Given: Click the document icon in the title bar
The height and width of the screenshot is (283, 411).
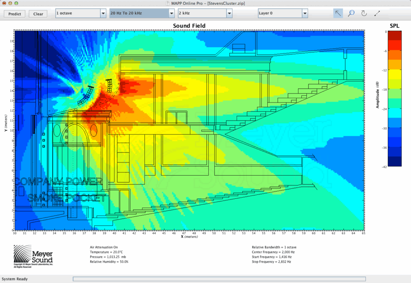Looking at the screenshot, I should point(168,3).
